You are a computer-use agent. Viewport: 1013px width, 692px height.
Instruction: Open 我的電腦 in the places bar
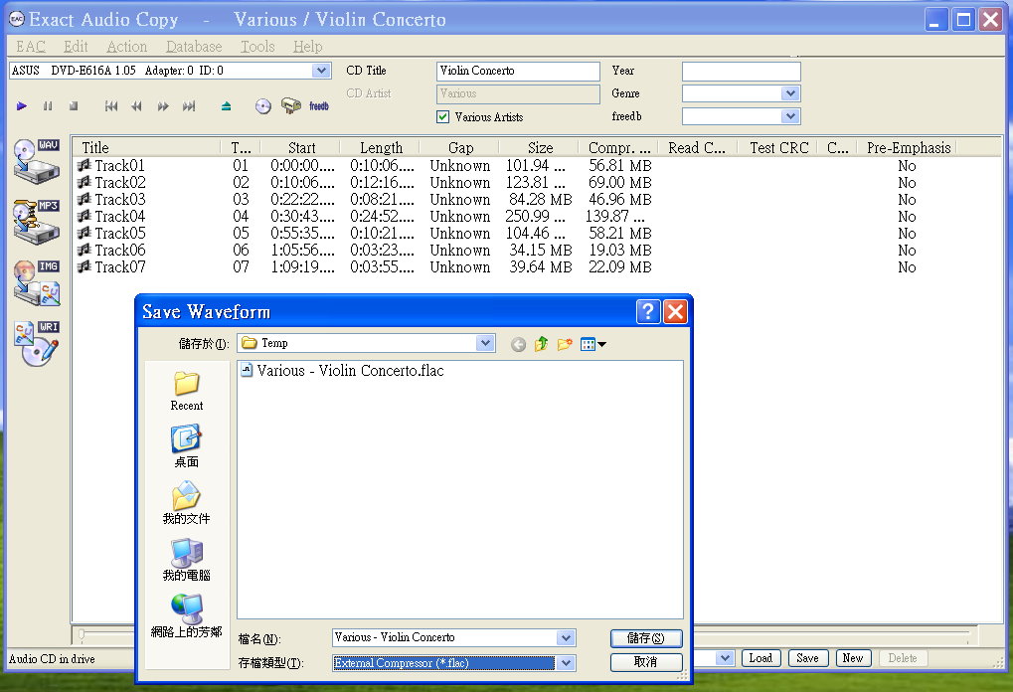[187, 560]
